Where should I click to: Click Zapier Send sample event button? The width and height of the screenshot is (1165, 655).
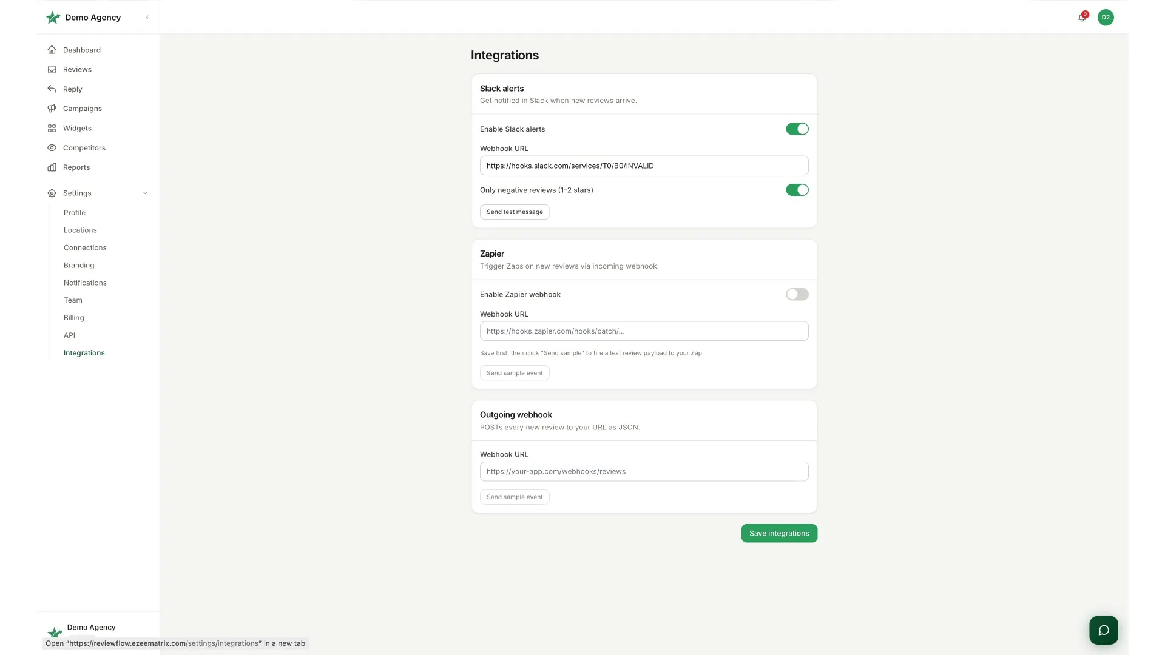click(x=515, y=373)
